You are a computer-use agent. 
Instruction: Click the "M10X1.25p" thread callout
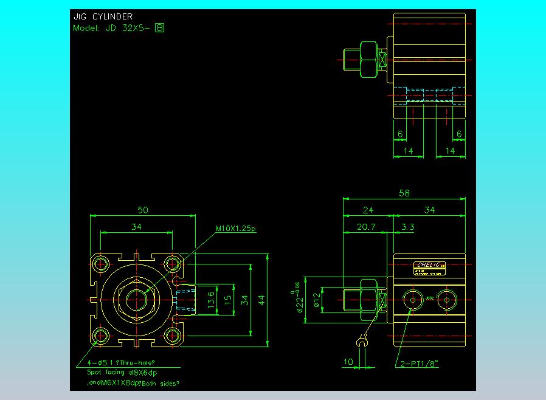[x=236, y=229]
